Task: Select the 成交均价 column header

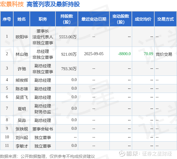Action: click(x=143, y=19)
